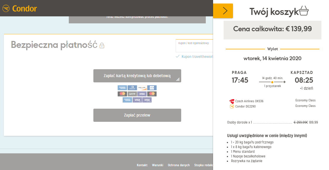Click the Cena całkowita total price box
This screenshot has width=329, height=170.
tap(272, 30)
